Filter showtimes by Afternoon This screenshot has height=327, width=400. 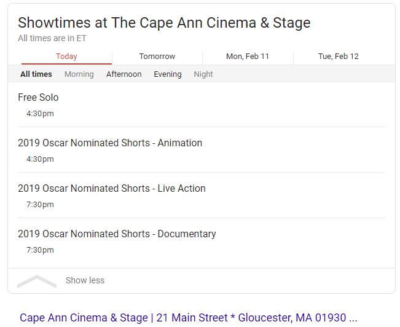point(124,74)
